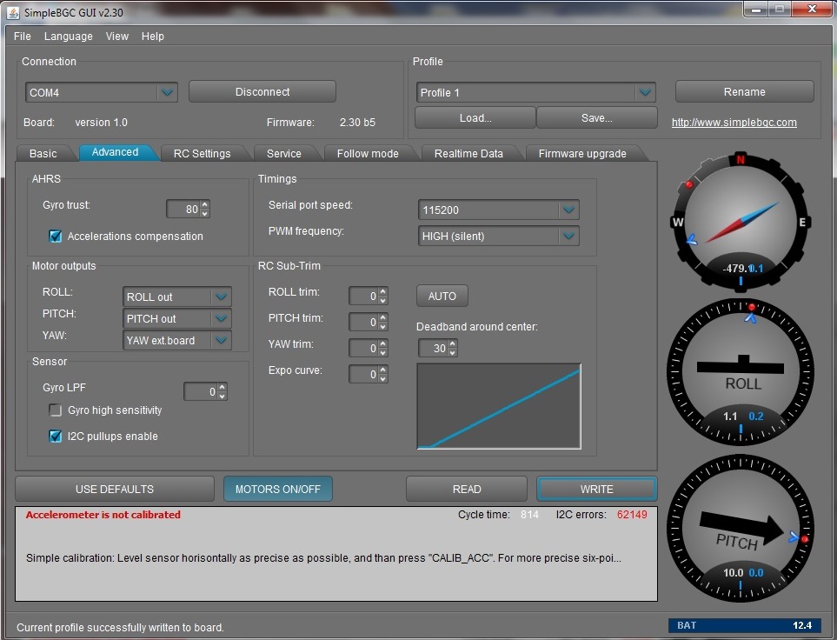The height and width of the screenshot is (640, 837).
Task: Open the Profile 1 selector
Action: 644,93
